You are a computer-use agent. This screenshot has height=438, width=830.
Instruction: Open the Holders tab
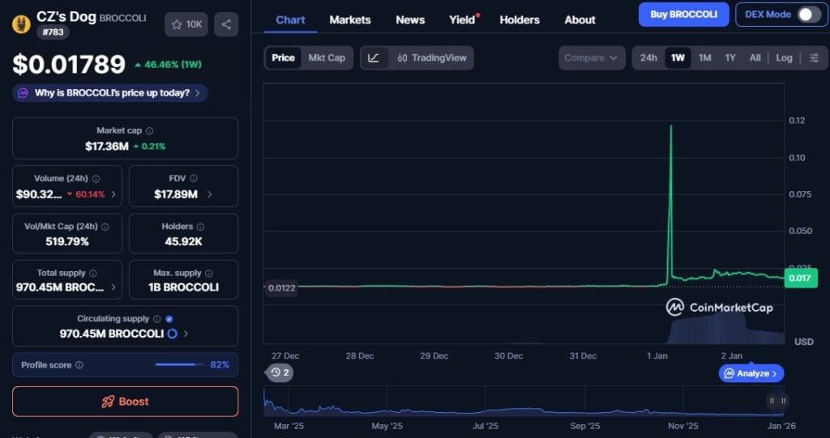520,20
